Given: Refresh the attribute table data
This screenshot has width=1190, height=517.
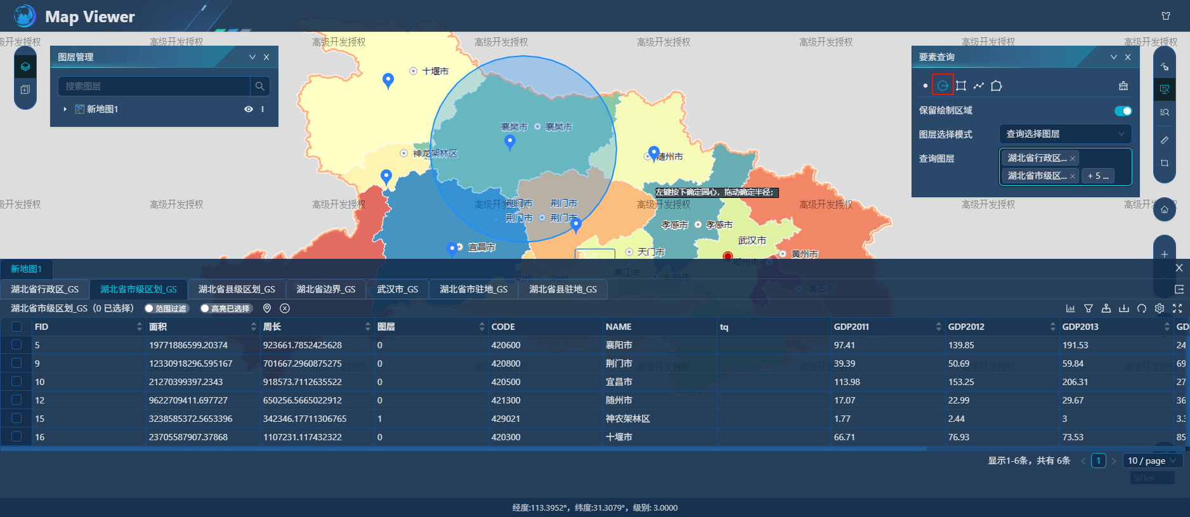Looking at the screenshot, I should click(x=1142, y=308).
